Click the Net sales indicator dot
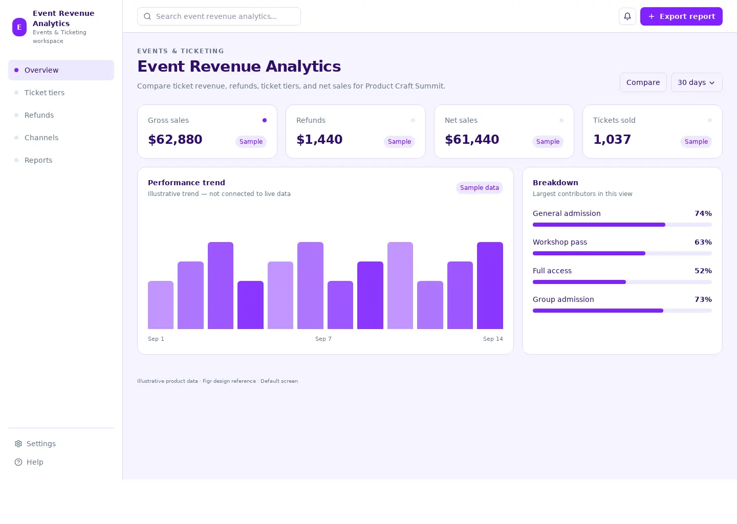The height and width of the screenshot is (524, 737). (x=561, y=120)
